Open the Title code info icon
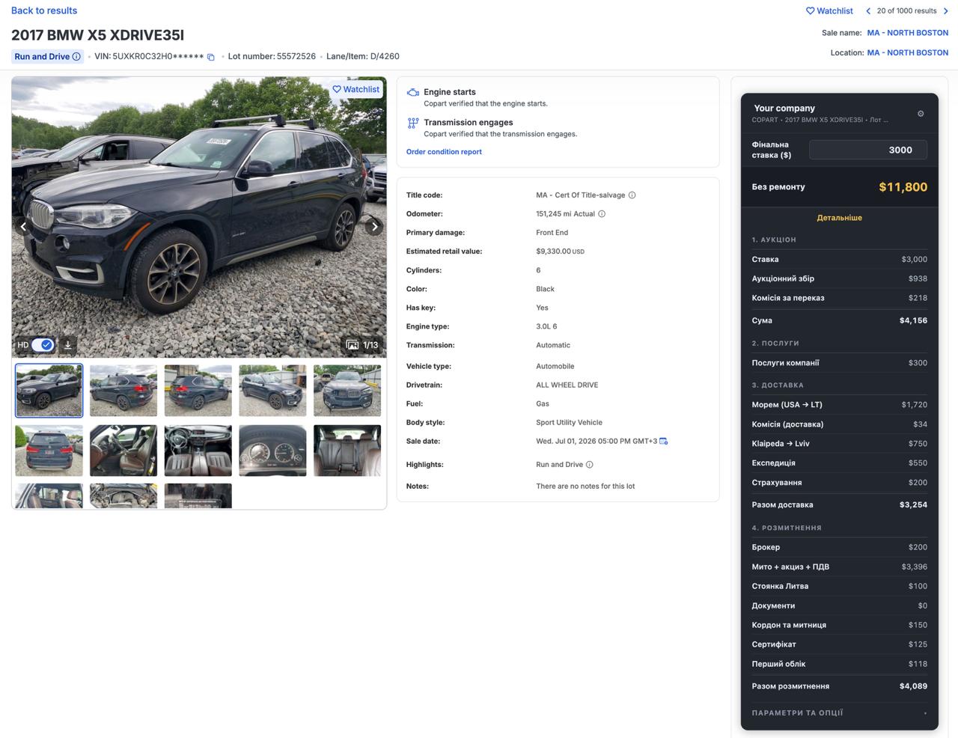 pos(632,195)
